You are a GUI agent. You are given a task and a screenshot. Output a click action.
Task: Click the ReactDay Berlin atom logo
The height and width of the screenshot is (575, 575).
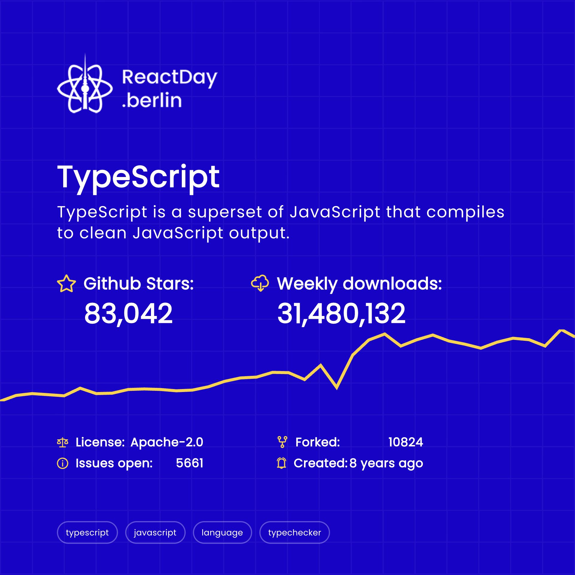tap(85, 84)
